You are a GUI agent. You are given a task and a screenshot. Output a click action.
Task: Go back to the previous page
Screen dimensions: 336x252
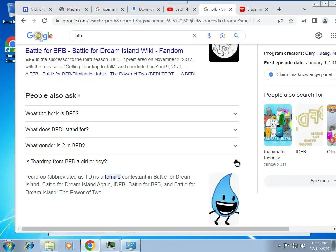(x=23, y=21)
